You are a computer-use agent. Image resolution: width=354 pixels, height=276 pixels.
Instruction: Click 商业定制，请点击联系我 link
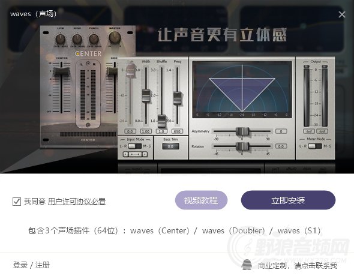tap(298, 266)
